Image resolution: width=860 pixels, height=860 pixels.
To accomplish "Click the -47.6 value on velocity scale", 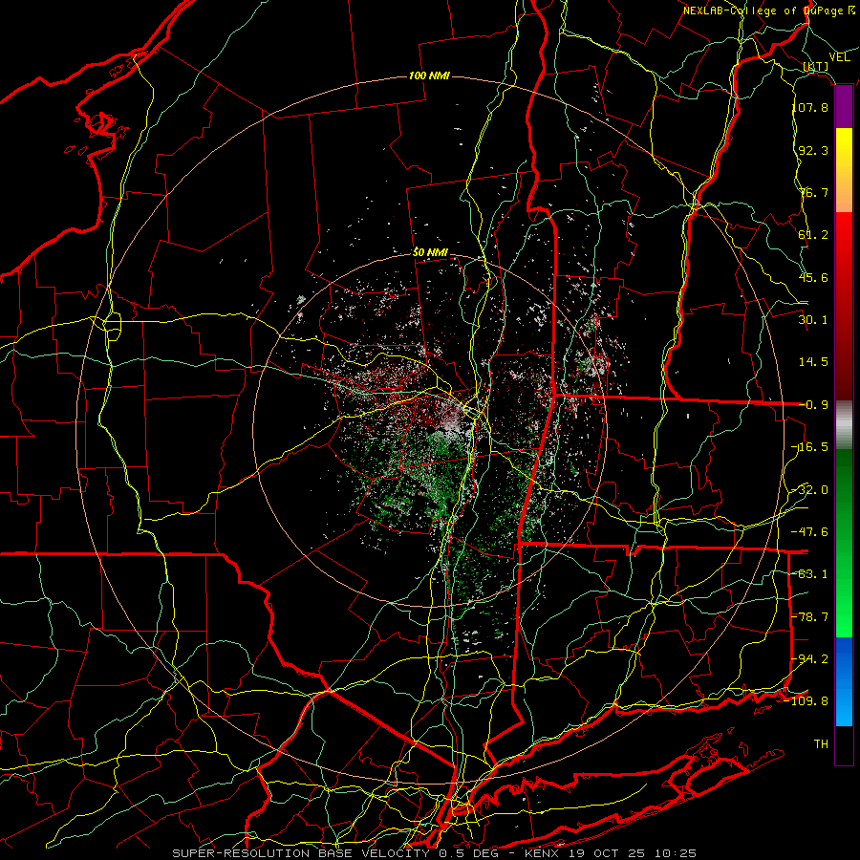I will click(810, 532).
